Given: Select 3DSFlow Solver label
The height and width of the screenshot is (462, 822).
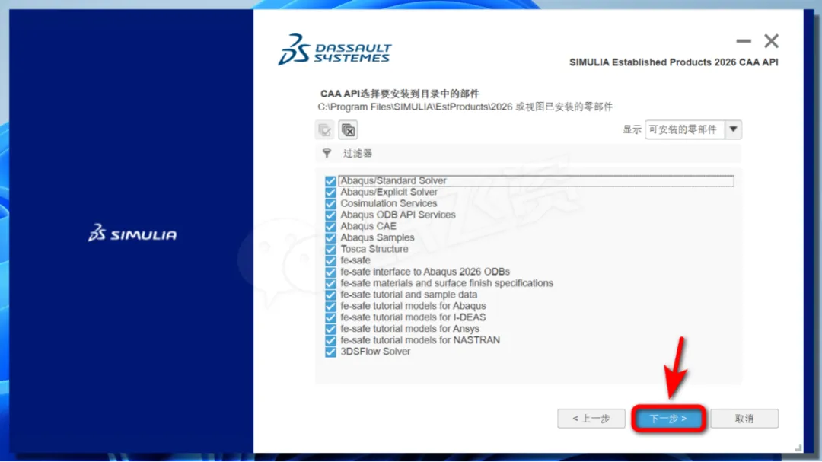Looking at the screenshot, I should 375,352.
